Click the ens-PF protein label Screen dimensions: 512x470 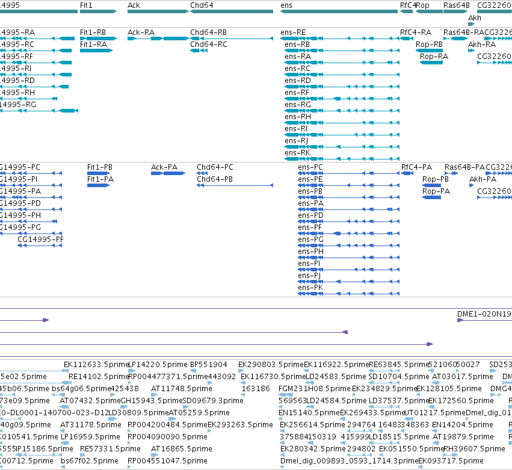pyautogui.click(x=310, y=227)
